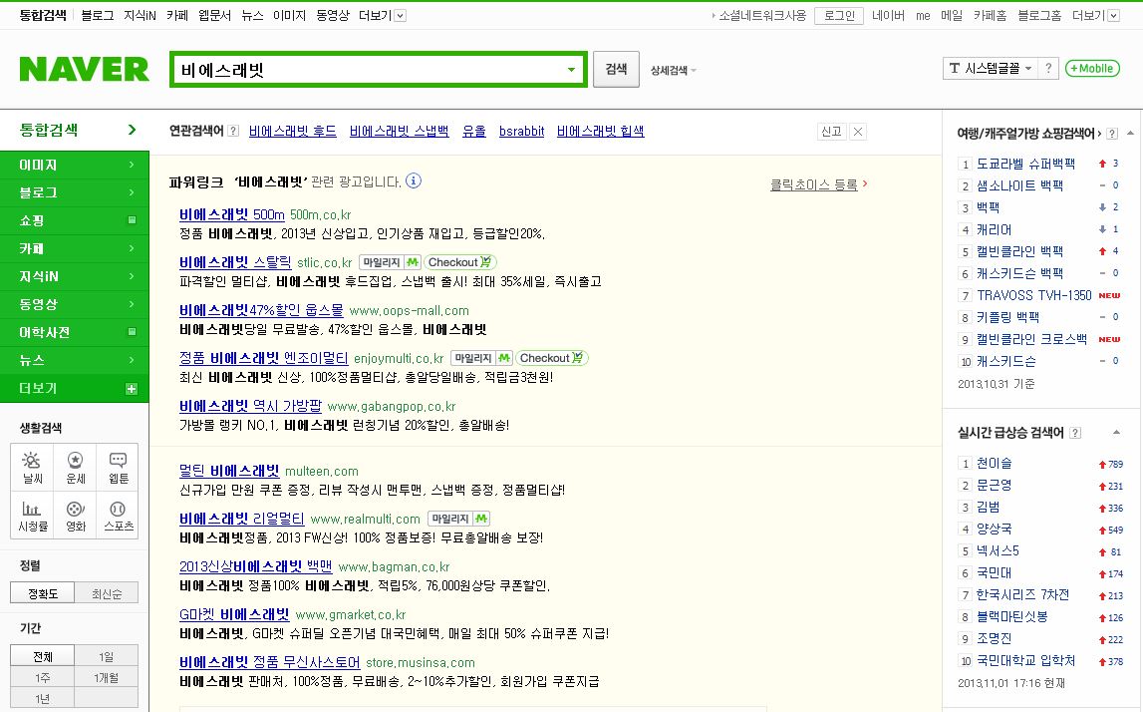The height and width of the screenshot is (712, 1143).
Task: Select 1일 period filter
Action: 107,656
